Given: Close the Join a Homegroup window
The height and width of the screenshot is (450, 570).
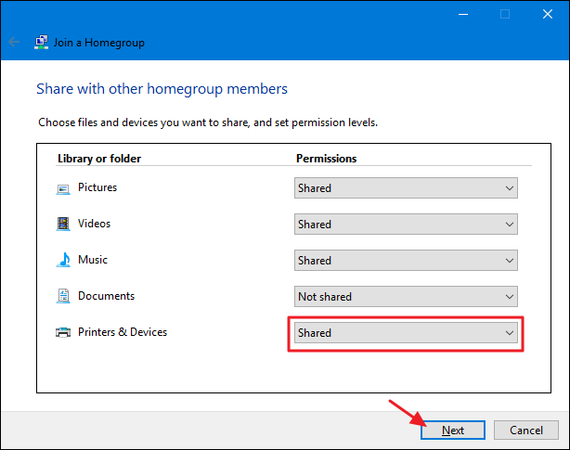Looking at the screenshot, I should 548,14.
